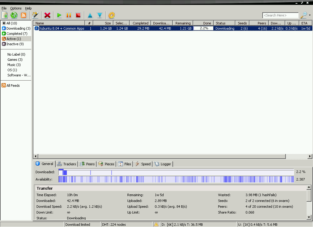Add torrent from URL

[x=14, y=15]
